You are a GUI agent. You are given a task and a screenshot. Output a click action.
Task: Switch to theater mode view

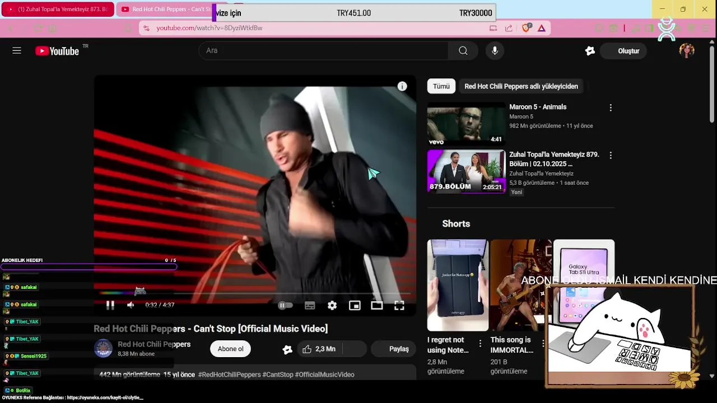coord(377,305)
